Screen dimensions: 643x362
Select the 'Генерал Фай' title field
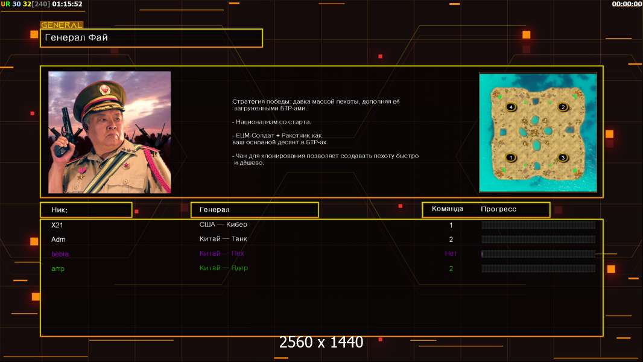151,38
